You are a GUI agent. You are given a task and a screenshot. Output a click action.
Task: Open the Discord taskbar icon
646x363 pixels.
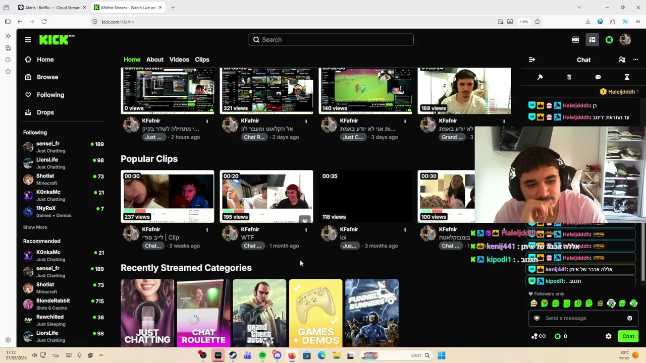point(277,355)
